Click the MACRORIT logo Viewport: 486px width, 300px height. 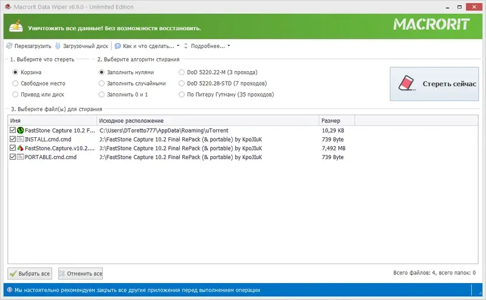tap(431, 24)
